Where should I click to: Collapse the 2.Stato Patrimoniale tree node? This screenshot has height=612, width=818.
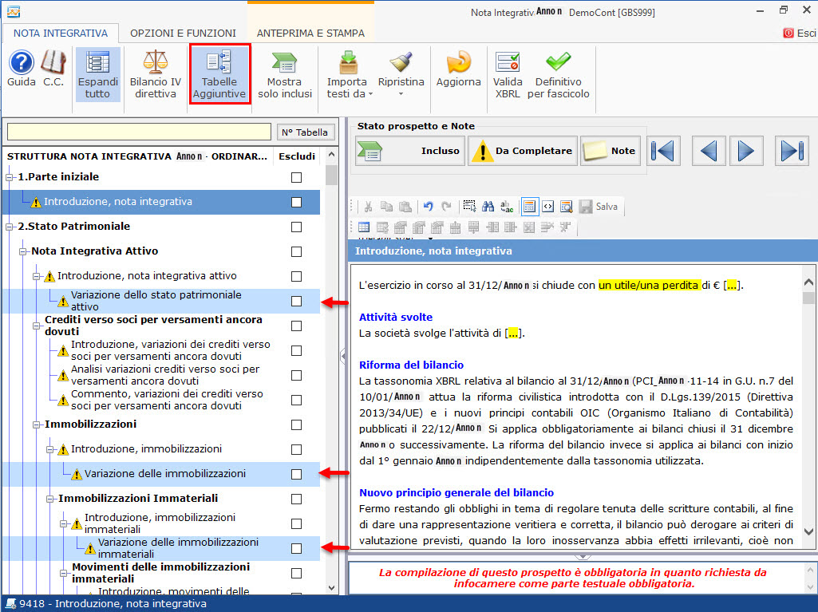pos(10,227)
